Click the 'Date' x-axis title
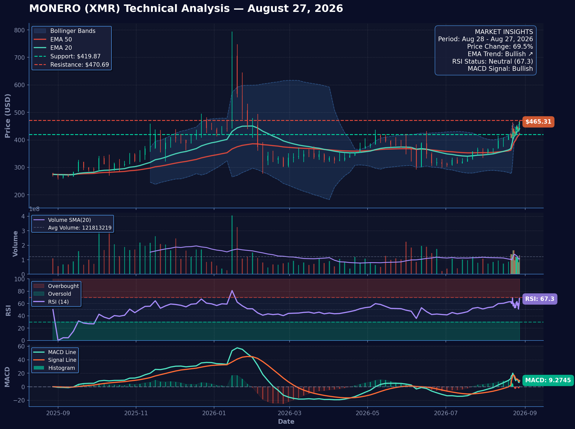This screenshot has height=429, width=575. tap(286, 422)
